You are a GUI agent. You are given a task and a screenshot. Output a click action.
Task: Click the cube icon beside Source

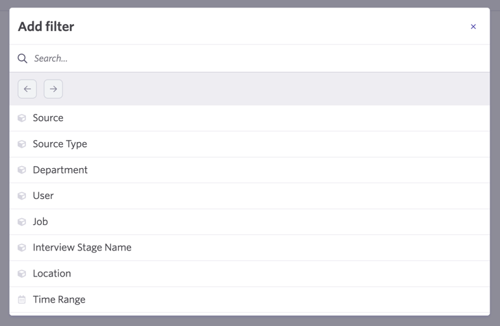pos(22,118)
